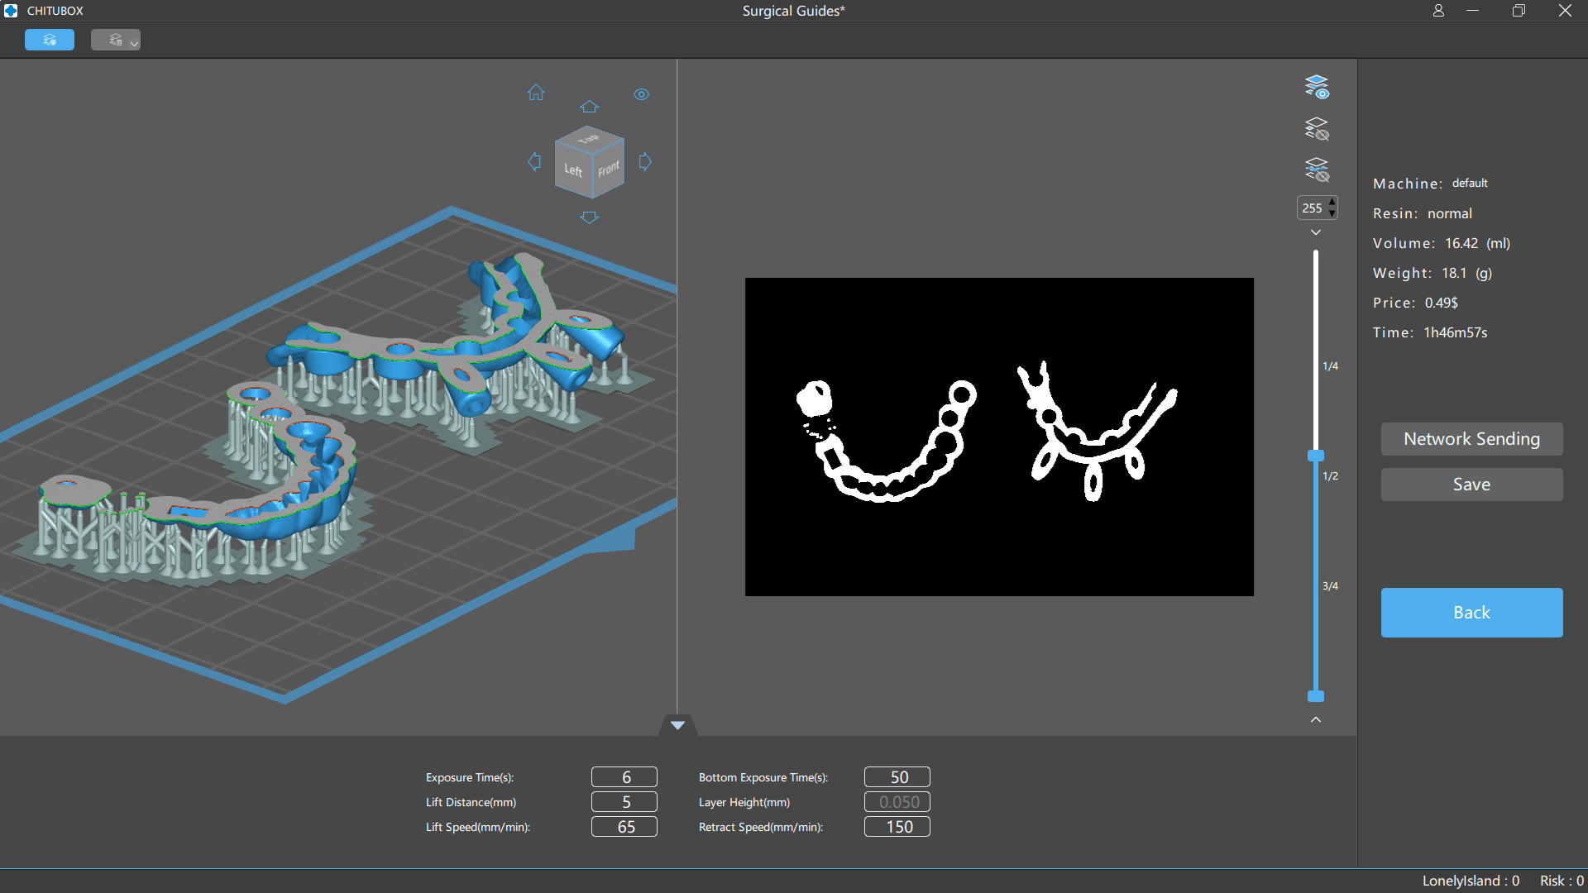
Task: Click the Network Sending button
Action: point(1471,439)
